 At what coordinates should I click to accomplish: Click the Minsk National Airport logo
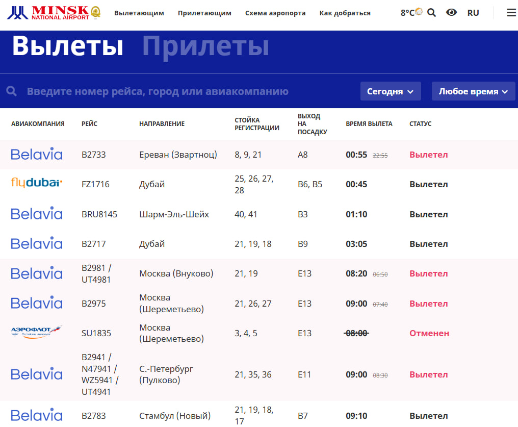[x=54, y=13]
